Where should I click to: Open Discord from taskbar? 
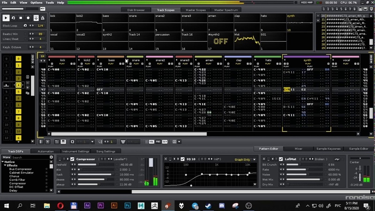pos(222,206)
